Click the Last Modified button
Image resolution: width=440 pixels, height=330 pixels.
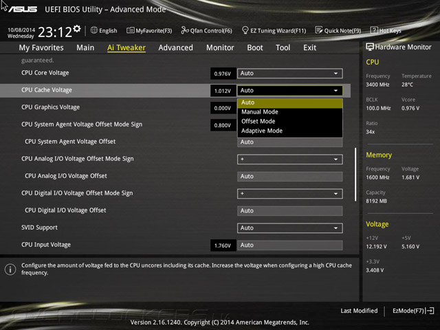(359, 311)
